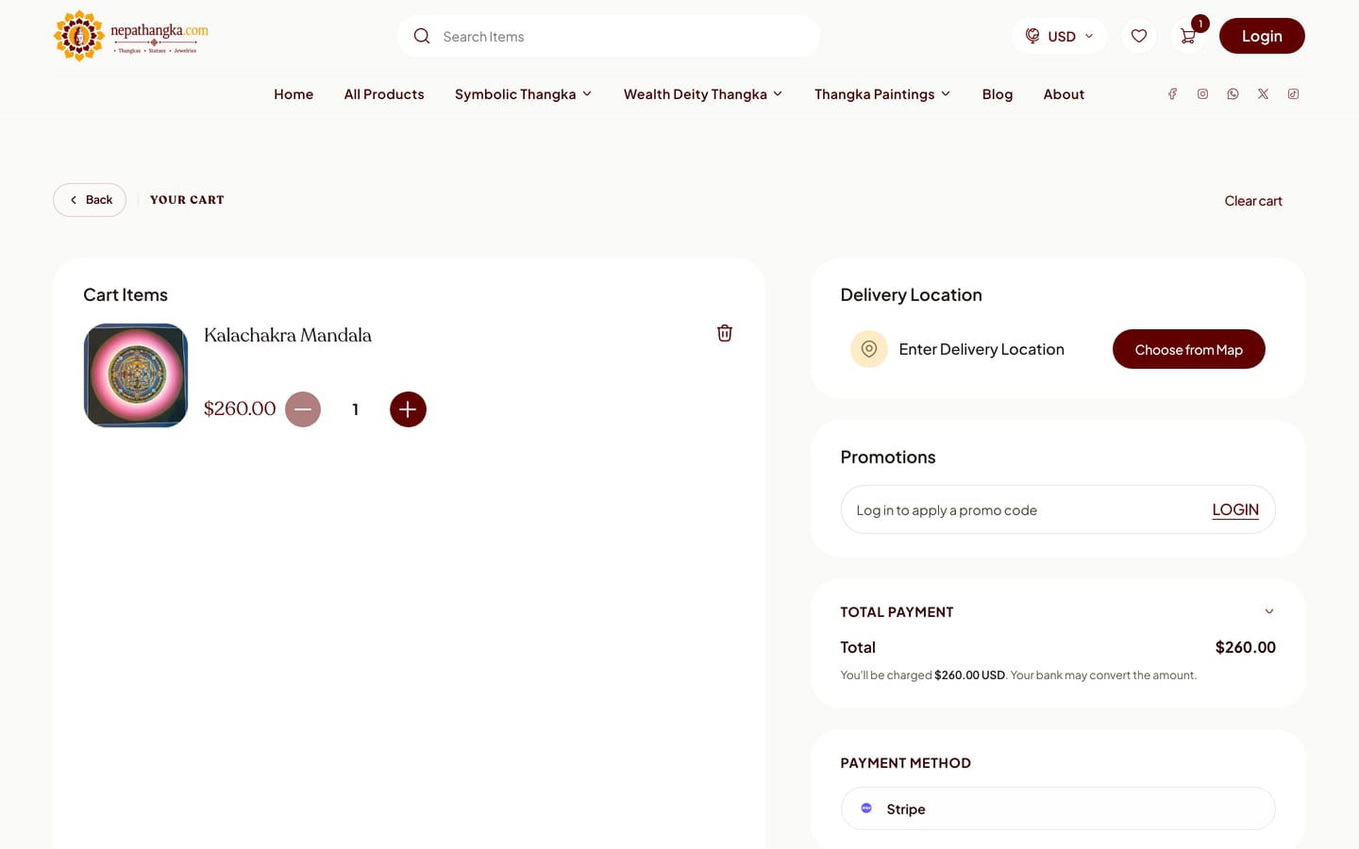
Task: Go to the Home menu item
Action: point(294,93)
